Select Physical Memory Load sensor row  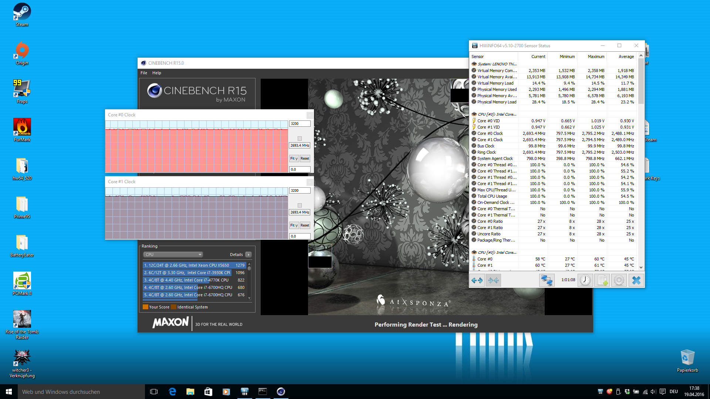[x=553, y=102]
